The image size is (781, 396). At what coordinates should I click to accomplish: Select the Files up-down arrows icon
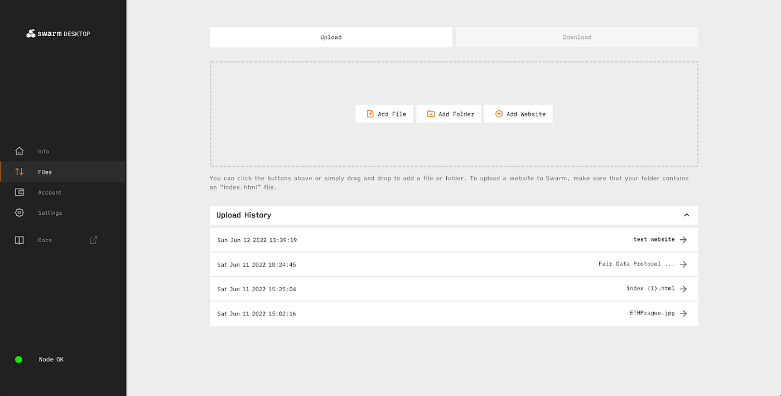click(20, 172)
